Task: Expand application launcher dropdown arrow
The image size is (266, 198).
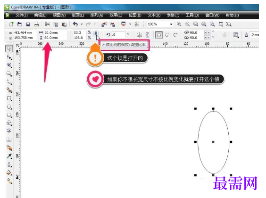Action: [x=130, y=24]
